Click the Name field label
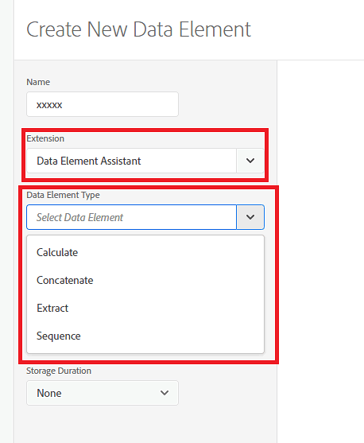The height and width of the screenshot is (443, 364). pos(38,82)
